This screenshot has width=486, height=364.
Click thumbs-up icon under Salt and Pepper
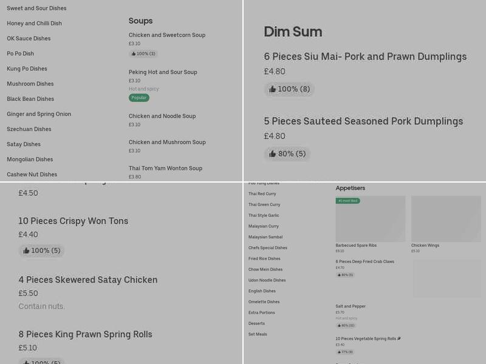tap(339, 325)
